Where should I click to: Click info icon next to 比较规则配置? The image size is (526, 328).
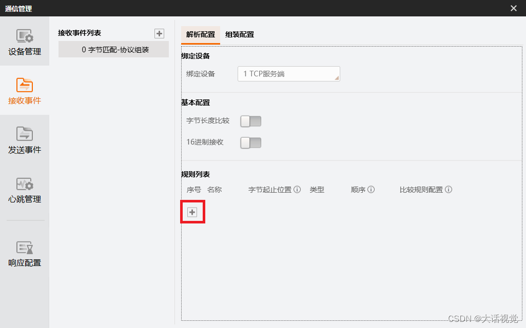(449, 190)
